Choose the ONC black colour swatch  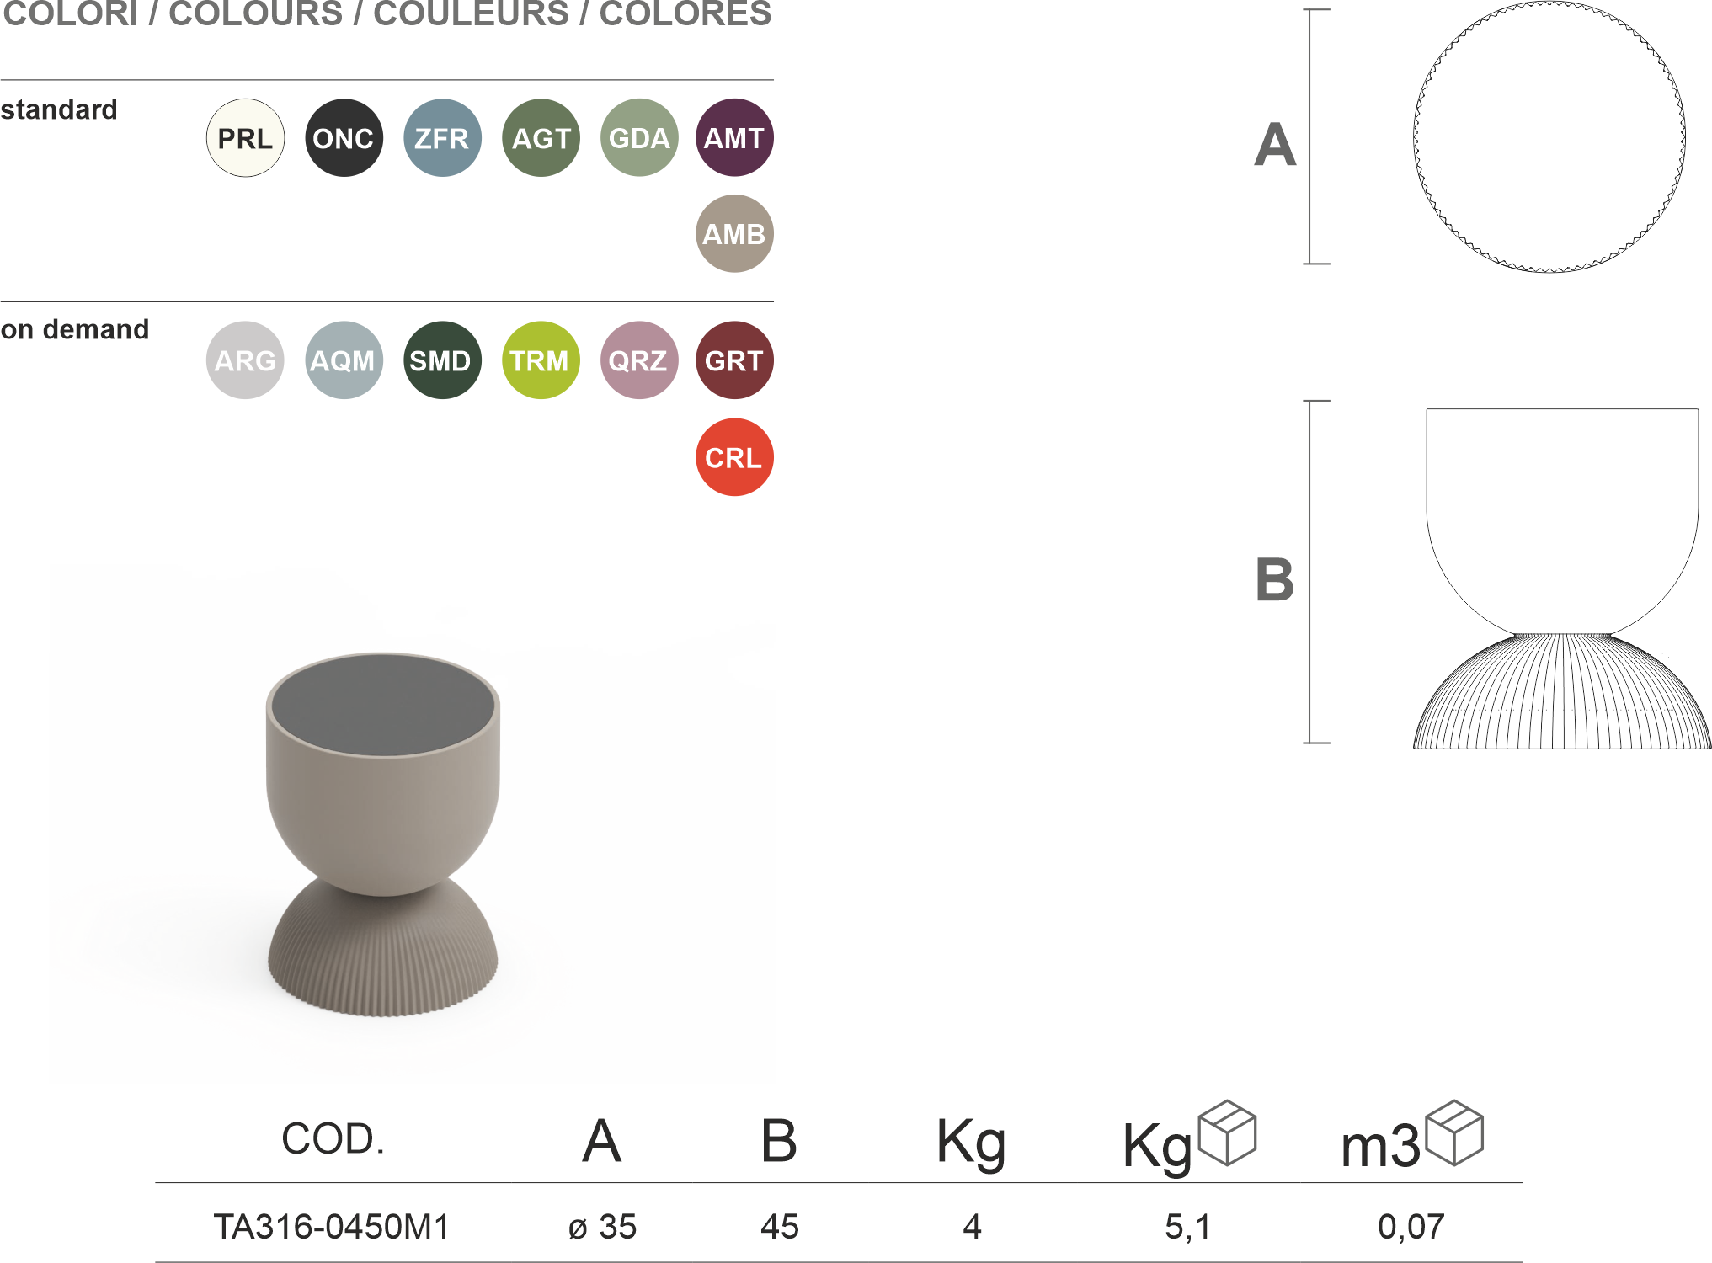[x=344, y=138]
